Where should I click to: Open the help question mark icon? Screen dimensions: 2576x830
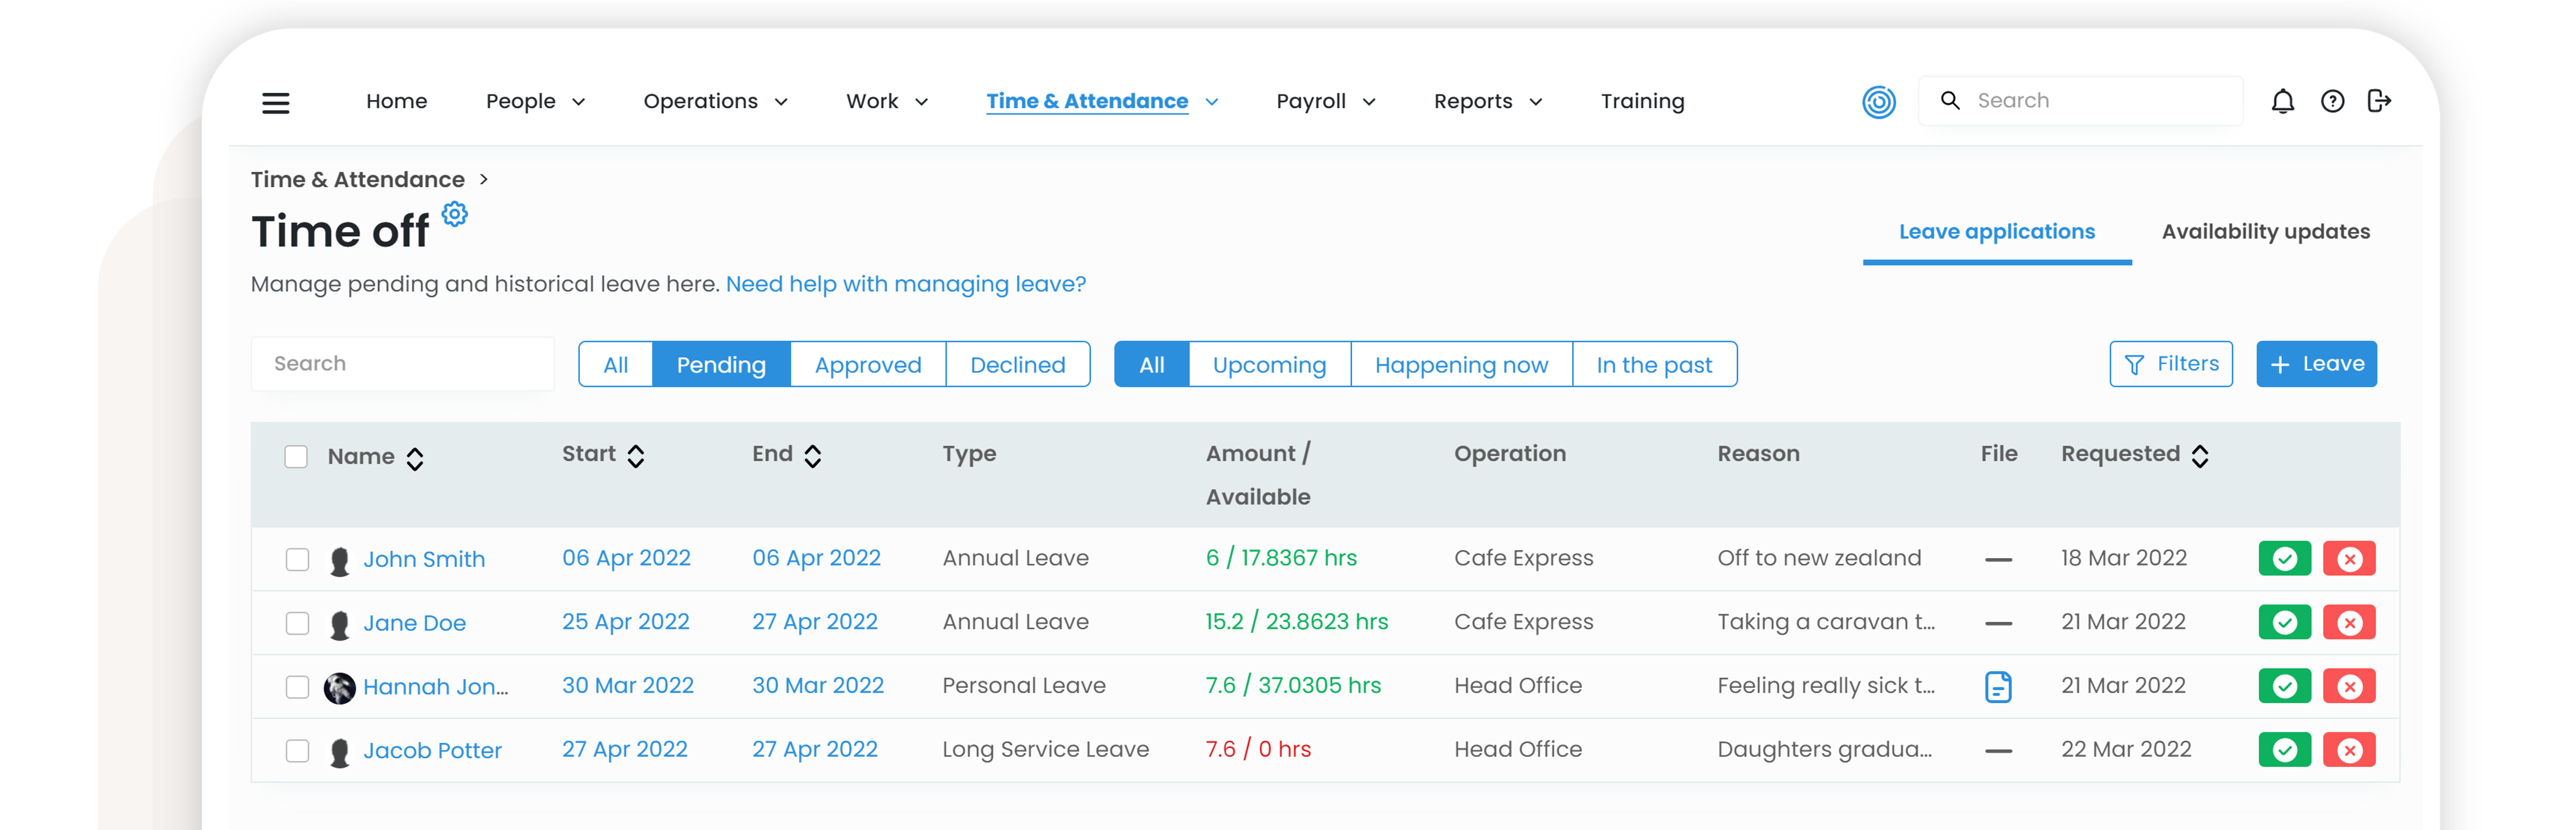[2332, 101]
